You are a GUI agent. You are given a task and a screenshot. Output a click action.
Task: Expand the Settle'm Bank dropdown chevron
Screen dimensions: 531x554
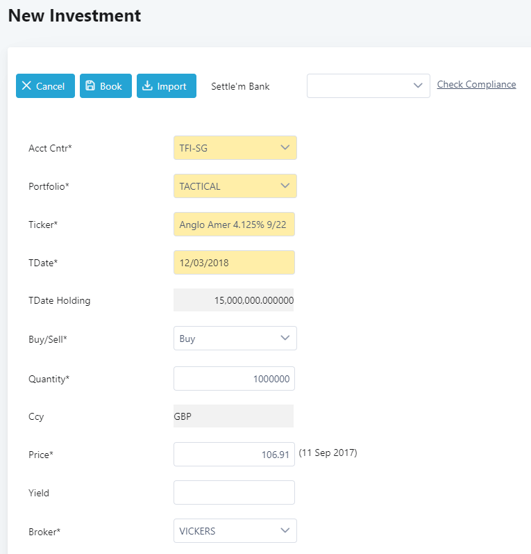(x=418, y=85)
